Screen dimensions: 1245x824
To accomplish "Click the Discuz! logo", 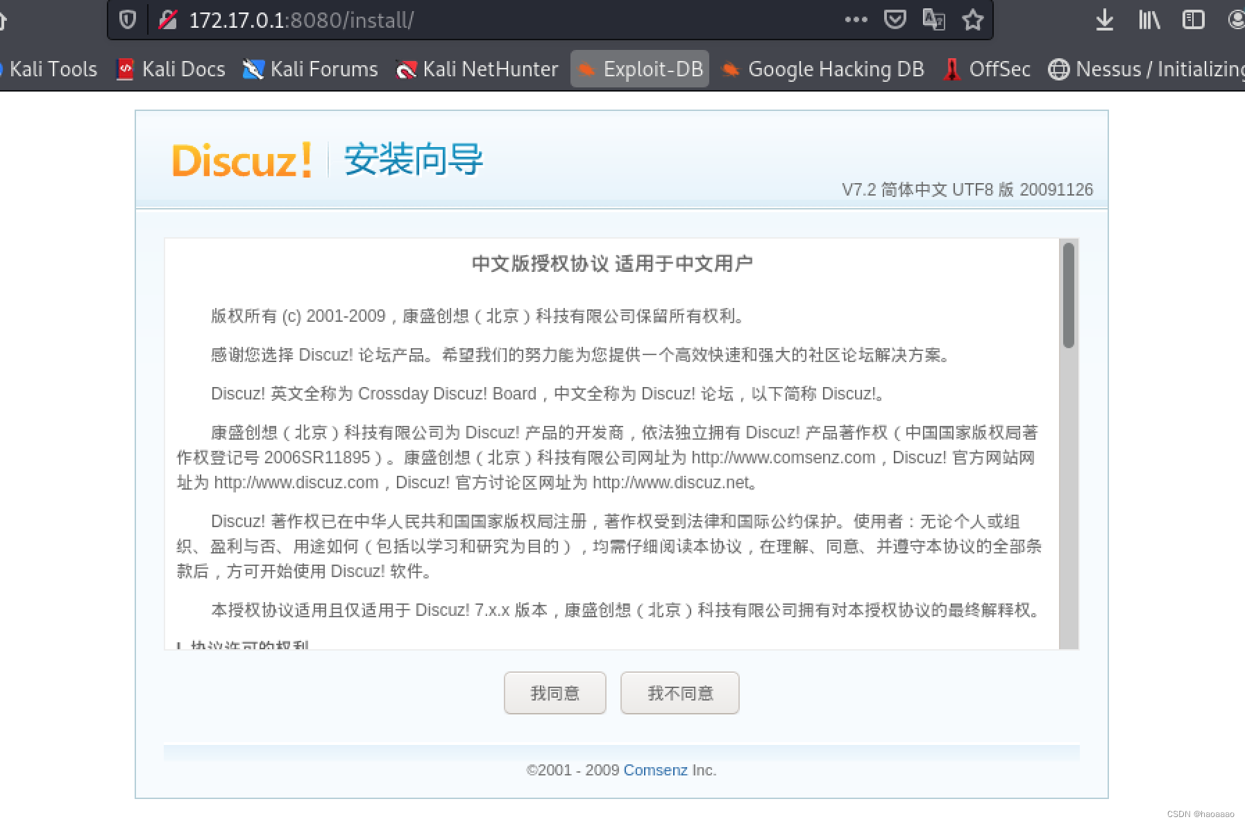I will click(242, 160).
